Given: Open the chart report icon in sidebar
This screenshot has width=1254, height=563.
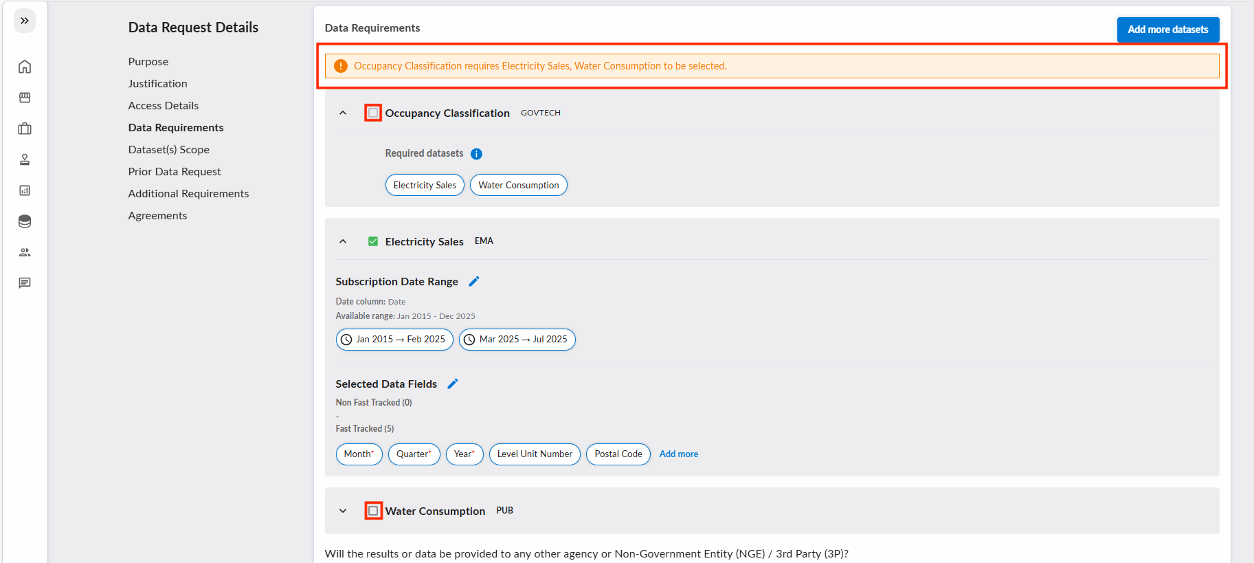Looking at the screenshot, I should point(25,190).
